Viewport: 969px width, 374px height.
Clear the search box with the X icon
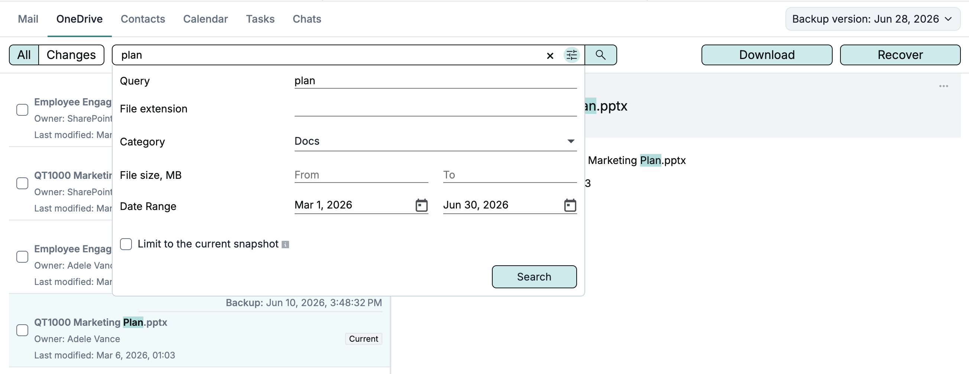[x=550, y=56]
